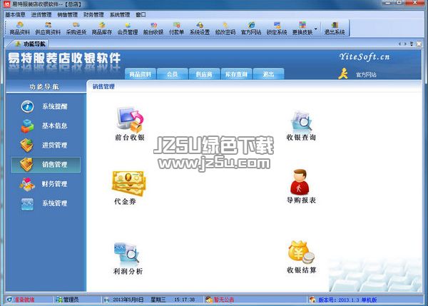Open 供应商资料 toolbar icon
Screen dimensions: 428x306
pos(48,29)
